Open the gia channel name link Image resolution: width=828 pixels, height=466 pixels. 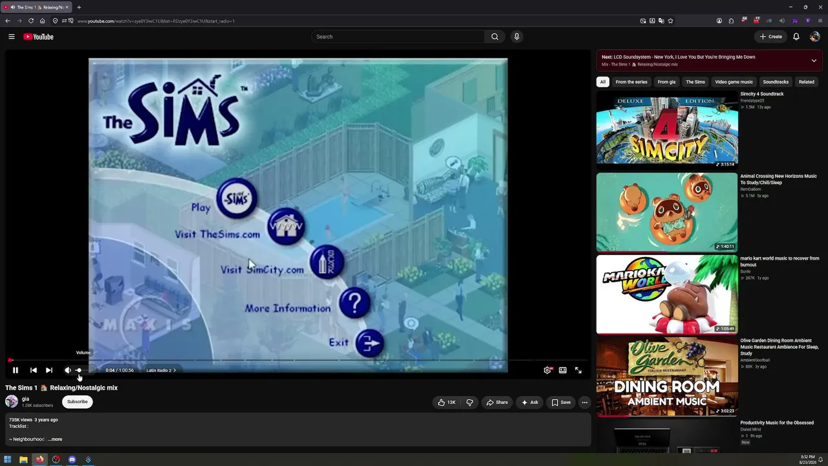pyautogui.click(x=25, y=399)
